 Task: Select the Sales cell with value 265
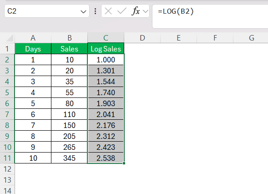(x=70, y=147)
